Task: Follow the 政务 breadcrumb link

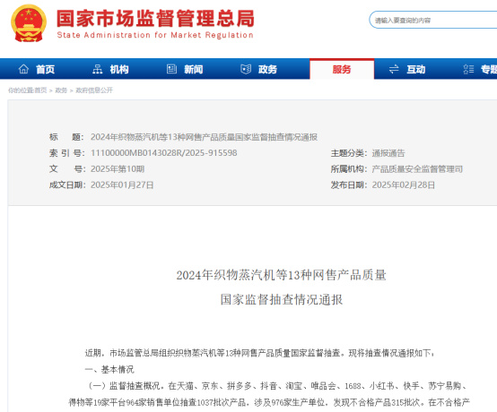Action: pyautogui.click(x=61, y=90)
